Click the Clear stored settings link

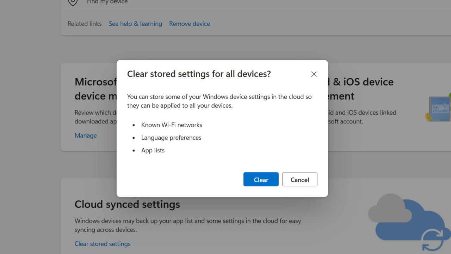coord(103,244)
